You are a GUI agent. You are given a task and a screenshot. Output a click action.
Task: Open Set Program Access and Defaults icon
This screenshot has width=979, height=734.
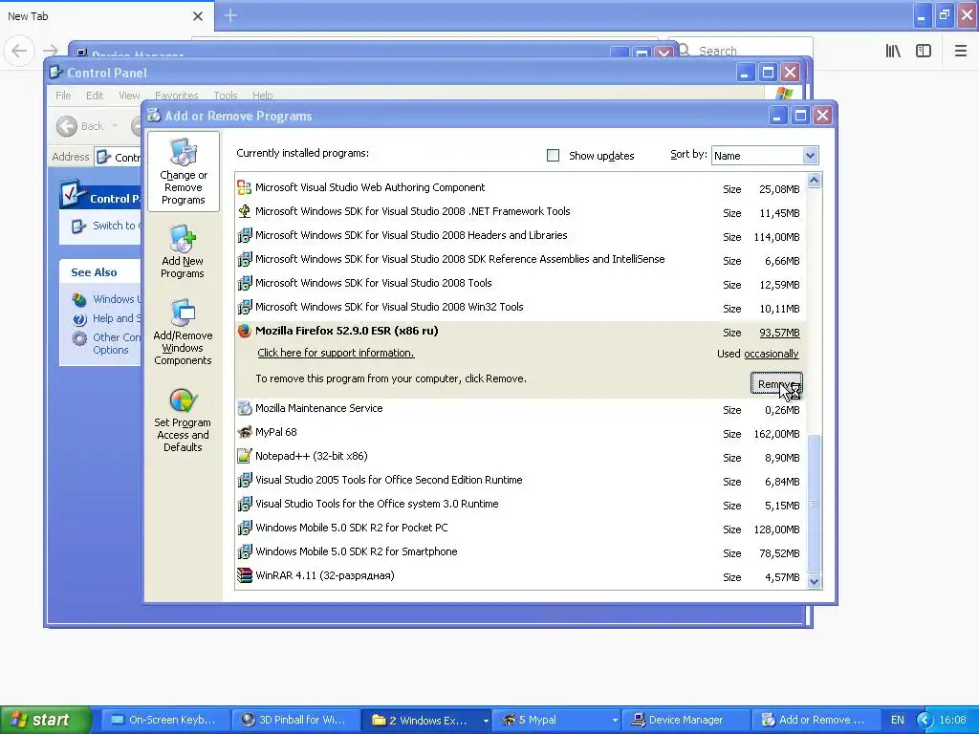pos(183,400)
